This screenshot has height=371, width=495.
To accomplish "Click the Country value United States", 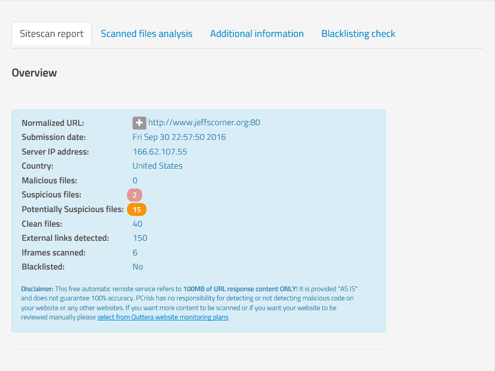I will click(x=157, y=166).
